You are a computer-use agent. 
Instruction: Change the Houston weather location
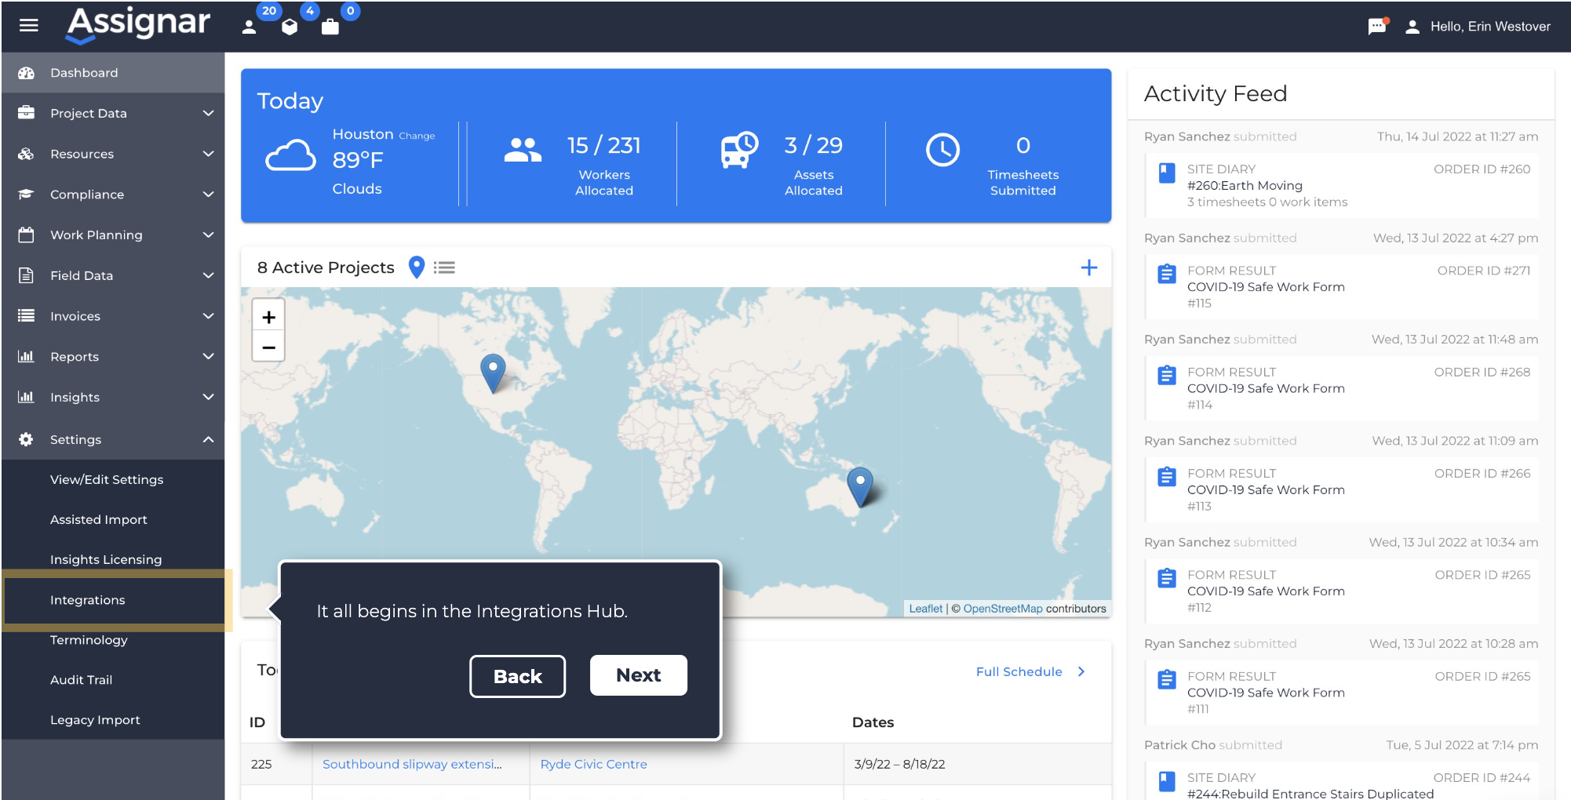click(416, 136)
